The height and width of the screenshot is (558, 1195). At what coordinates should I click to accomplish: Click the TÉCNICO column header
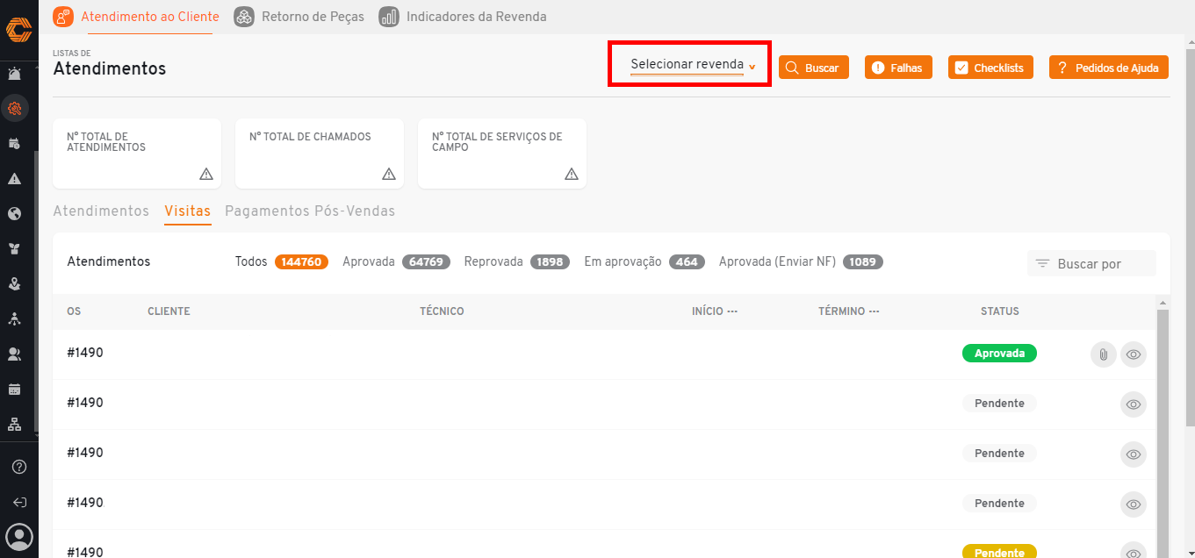pyautogui.click(x=442, y=311)
